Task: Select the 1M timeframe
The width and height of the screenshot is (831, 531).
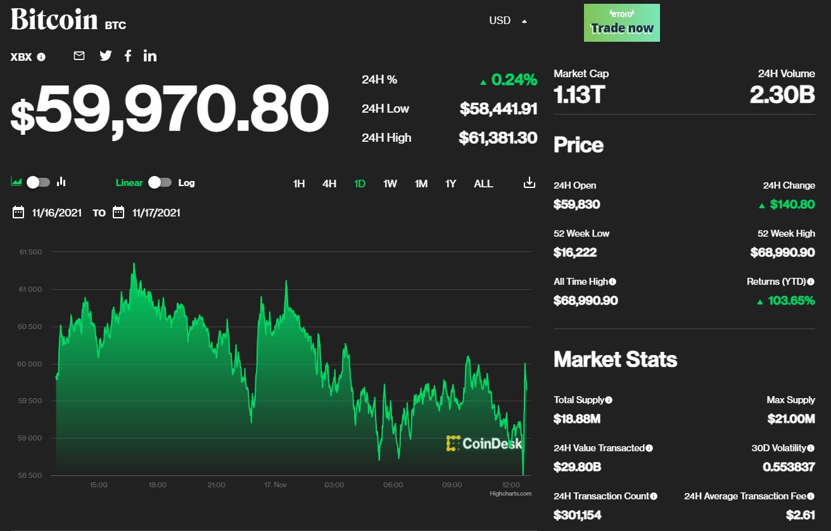Action: (421, 184)
